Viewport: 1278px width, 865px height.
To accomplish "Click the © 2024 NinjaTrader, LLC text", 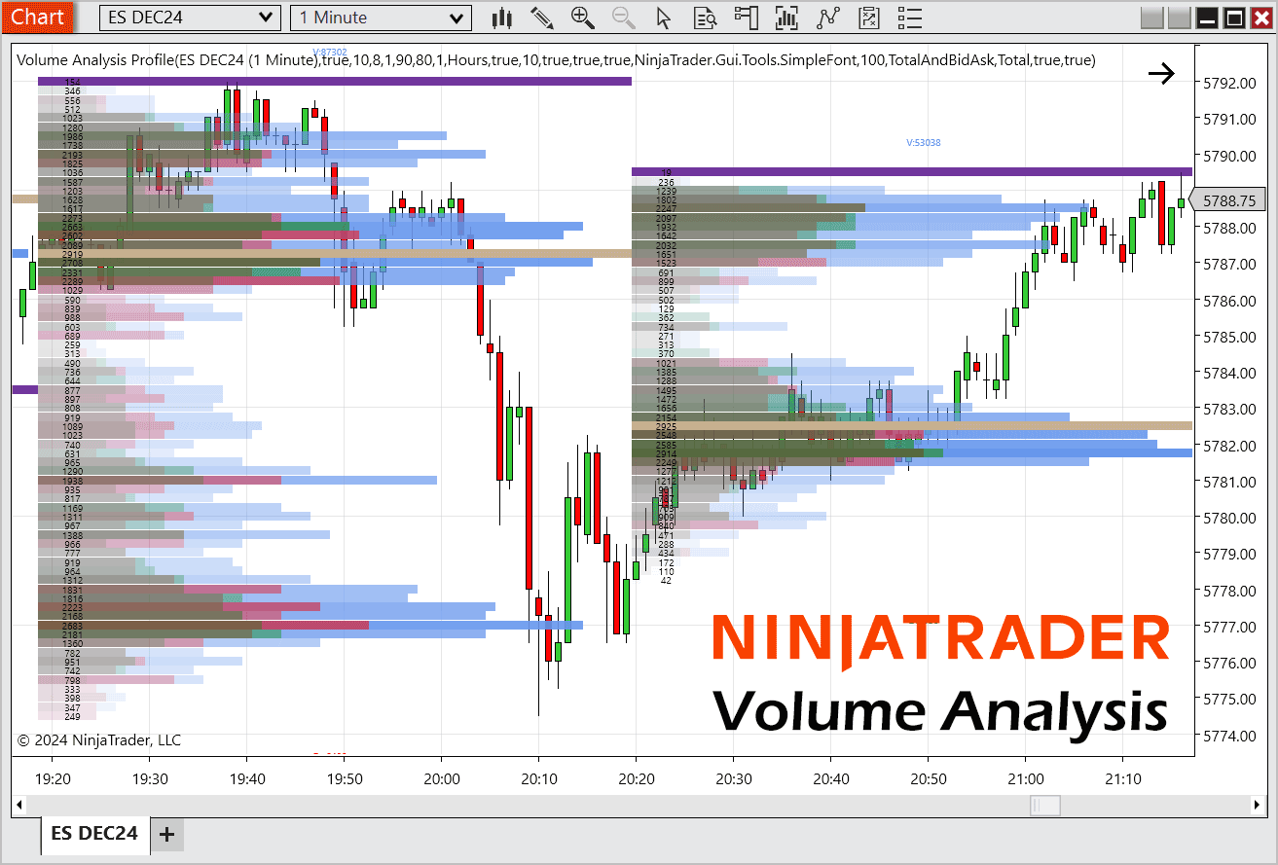I will 99,740.
